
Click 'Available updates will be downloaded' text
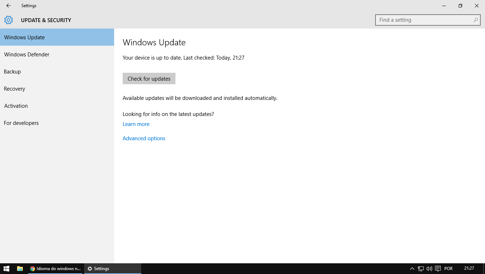click(200, 98)
